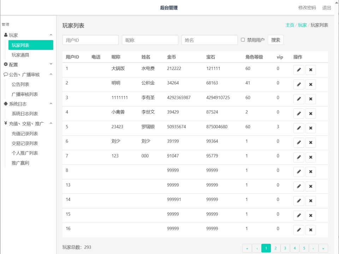This screenshot has height=254, width=339.
Task: Open 交易记录列表 in sidebar
Action: click(25, 143)
